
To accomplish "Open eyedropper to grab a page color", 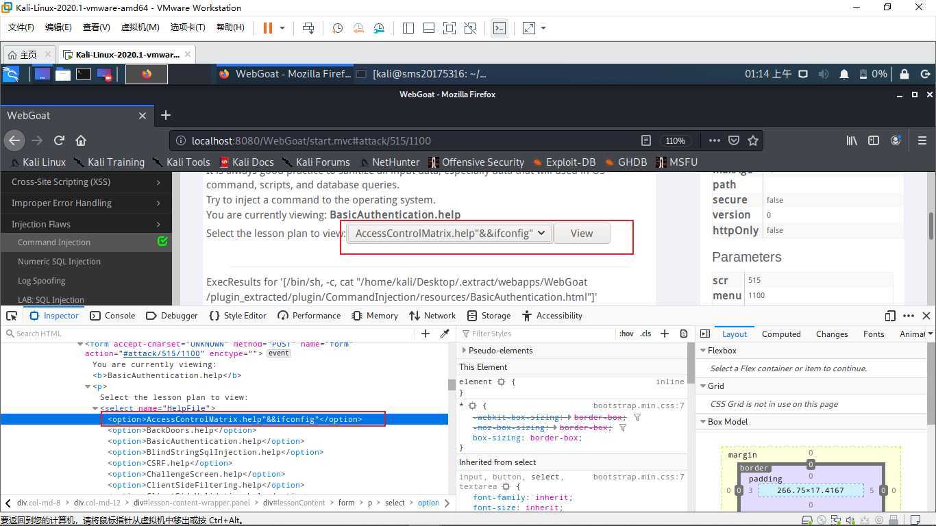I will click(445, 334).
